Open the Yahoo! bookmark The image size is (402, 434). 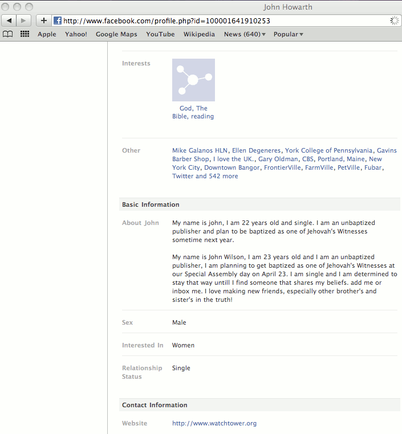click(76, 34)
